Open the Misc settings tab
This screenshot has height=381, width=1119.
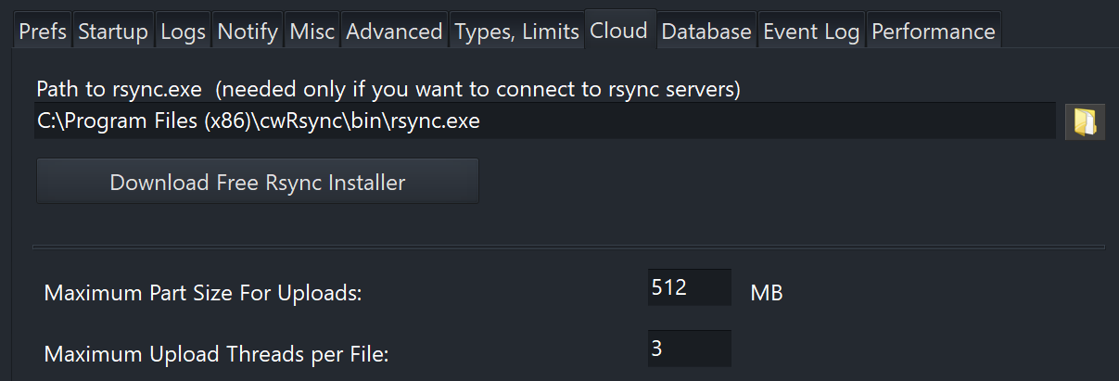(x=312, y=32)
